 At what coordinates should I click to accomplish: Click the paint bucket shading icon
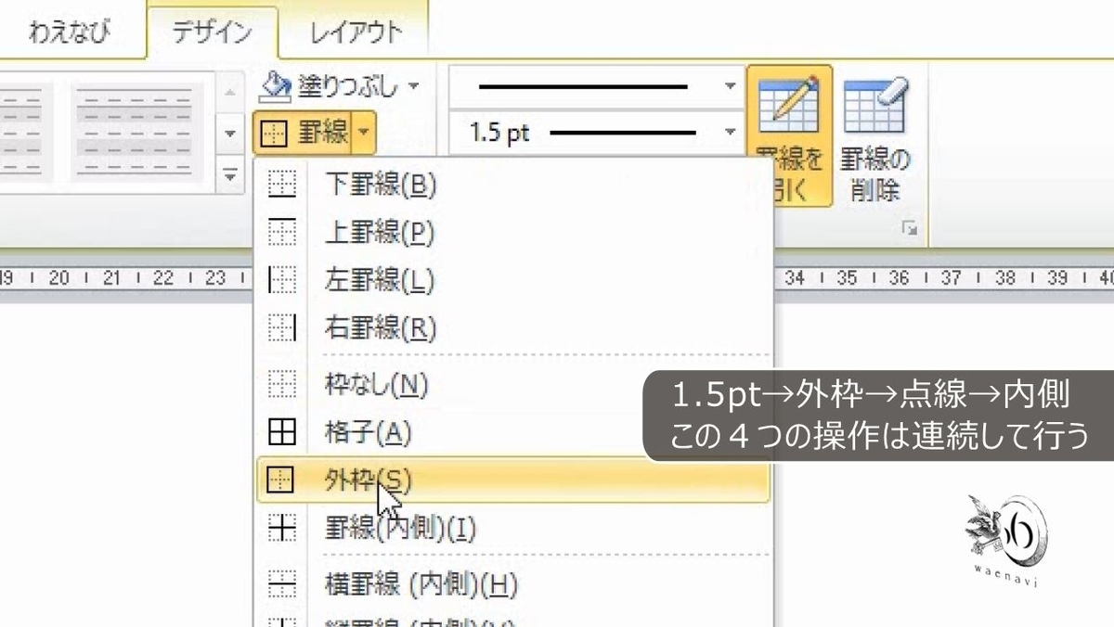(278, 85)
